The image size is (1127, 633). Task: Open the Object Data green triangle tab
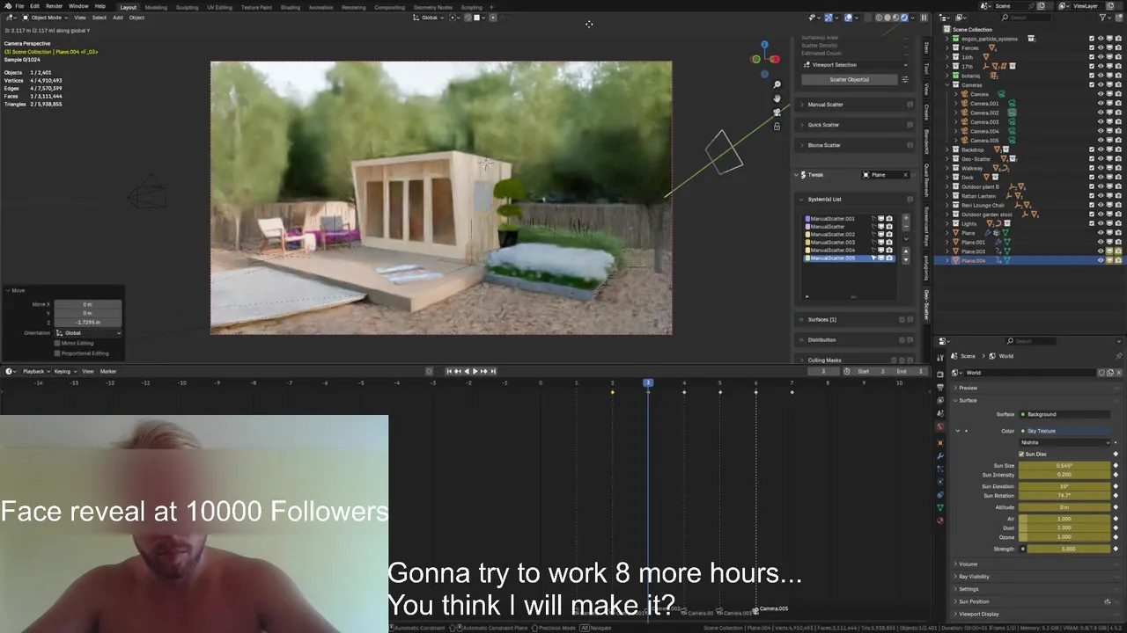coord(940,507)
